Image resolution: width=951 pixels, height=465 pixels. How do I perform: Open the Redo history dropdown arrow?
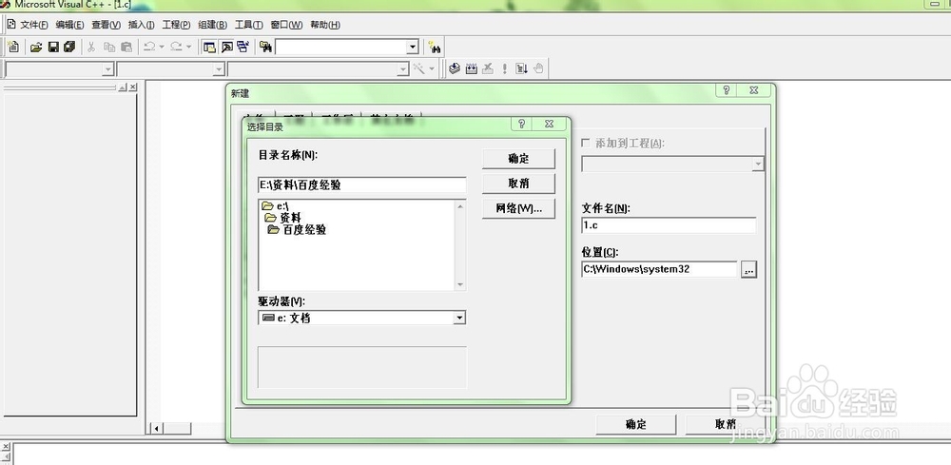(x=188, y=47)
